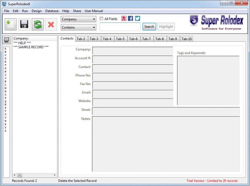Screen dimensions: 250x186
Task: Click the Company: list column header
Action: pos(35,38)
